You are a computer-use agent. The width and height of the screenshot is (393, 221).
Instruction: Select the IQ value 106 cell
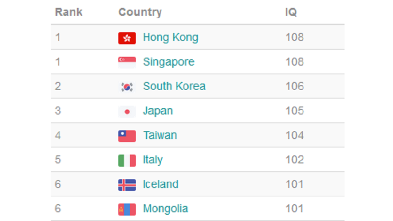(x=294, y=86)
